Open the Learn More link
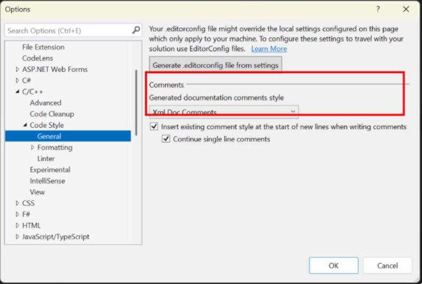 (269, 48)
